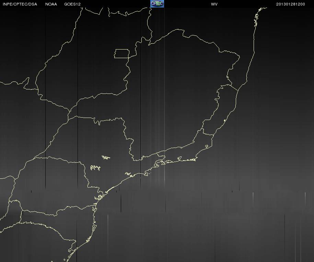Click the 201301281200 timestamp
Screen dimensions: 314x262
coord(291,4)
